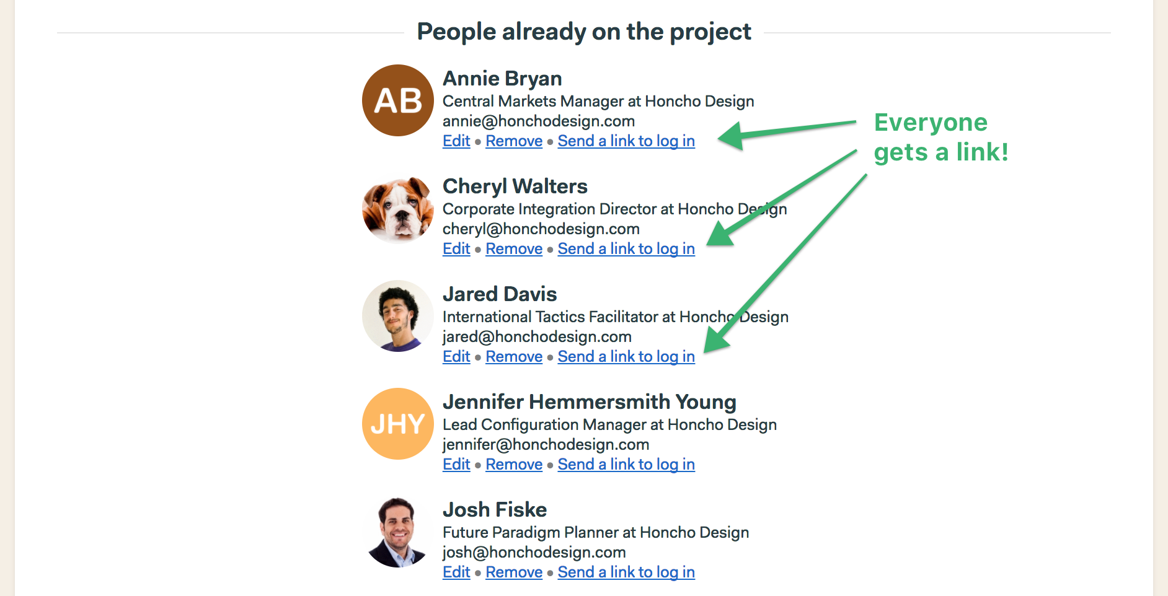Send Jennifer a link to log in

[626, 465]
